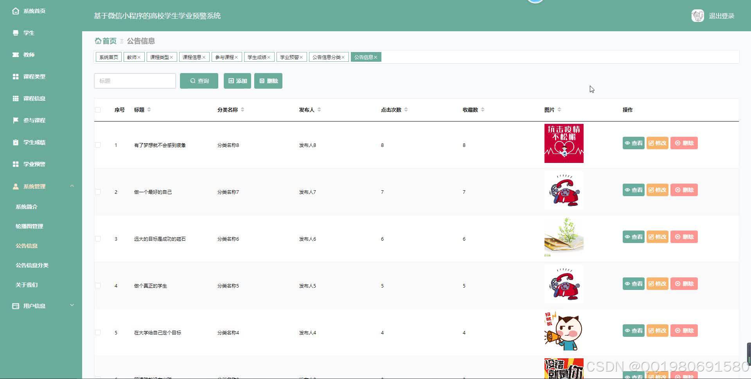
Task: Click the user avatar next to 退出登录
Action: click(697, 16)
